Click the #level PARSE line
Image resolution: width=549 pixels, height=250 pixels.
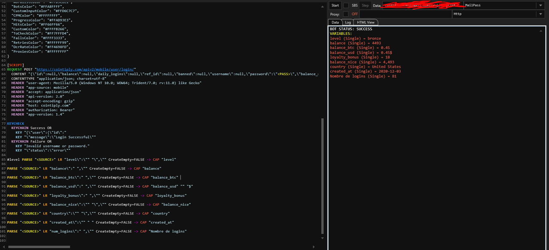[x=92, y=160]
